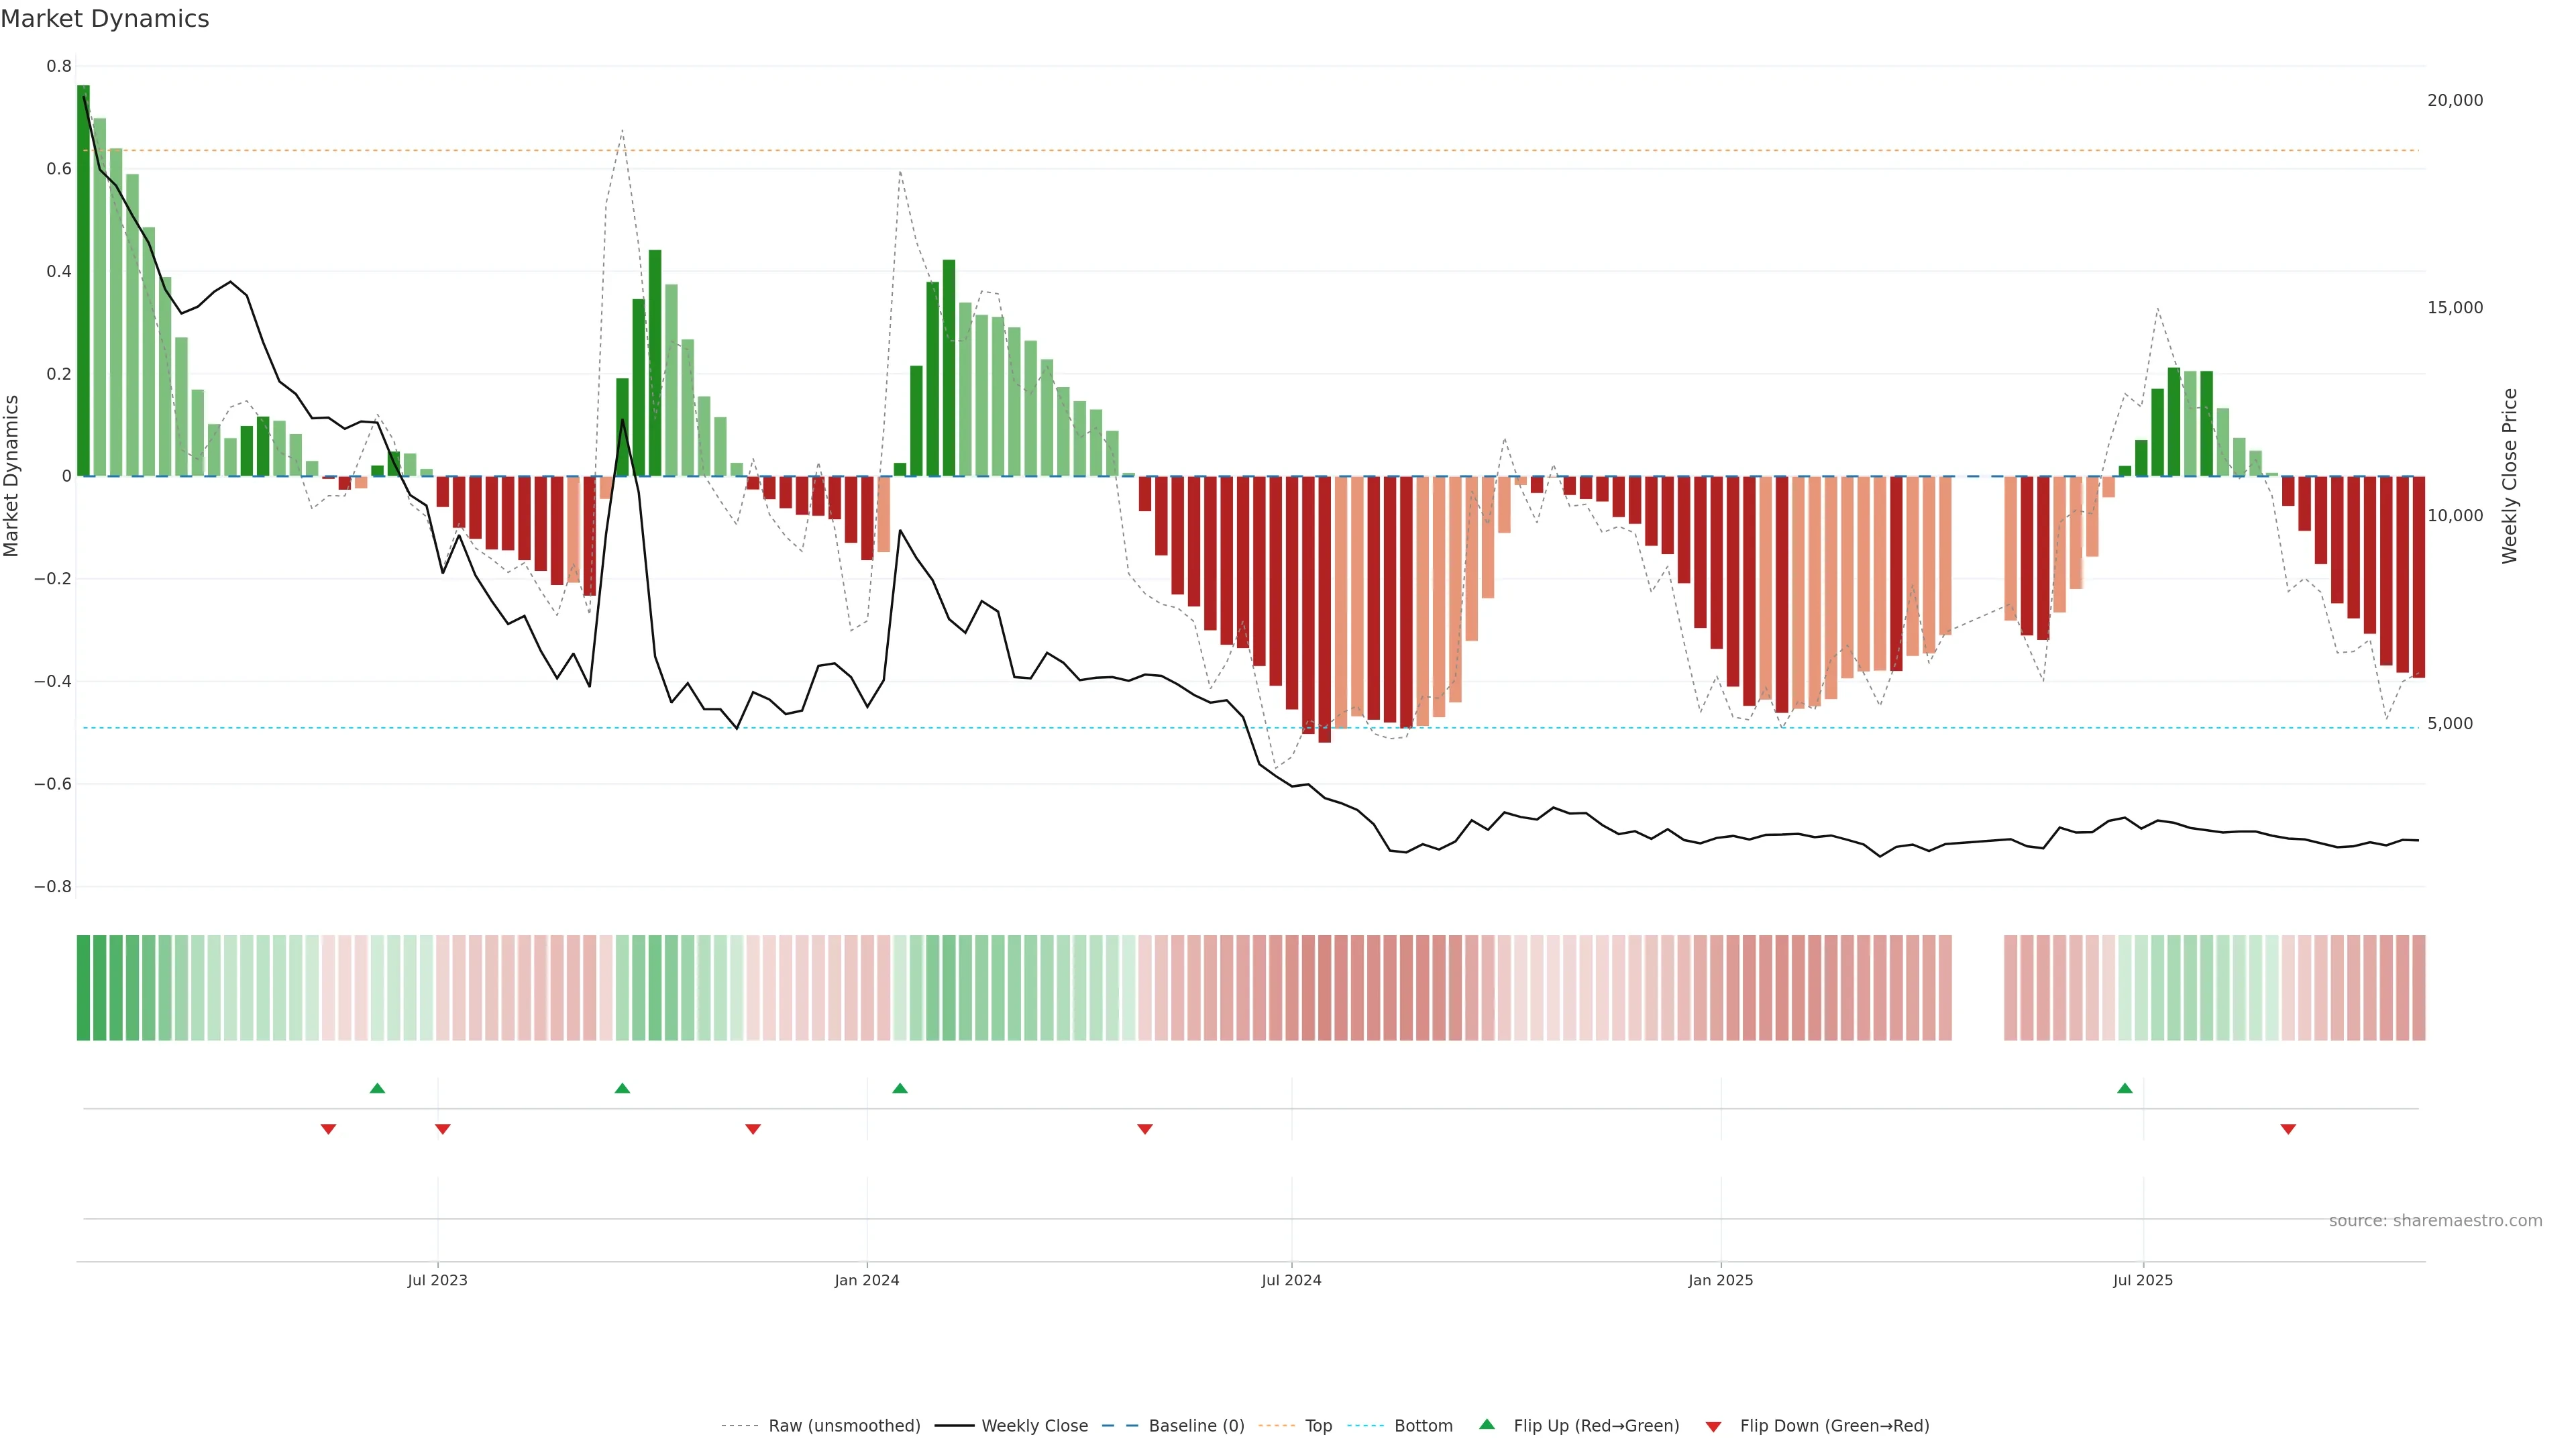Screen dimensions: 2576x1449
Task: Click the source sharemaestro.com text
Action: 2435,1221
